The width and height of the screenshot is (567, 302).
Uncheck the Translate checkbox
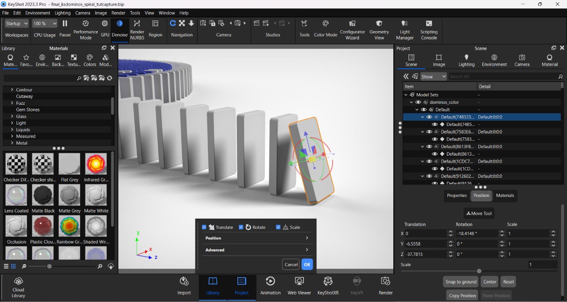click(204, 227)
